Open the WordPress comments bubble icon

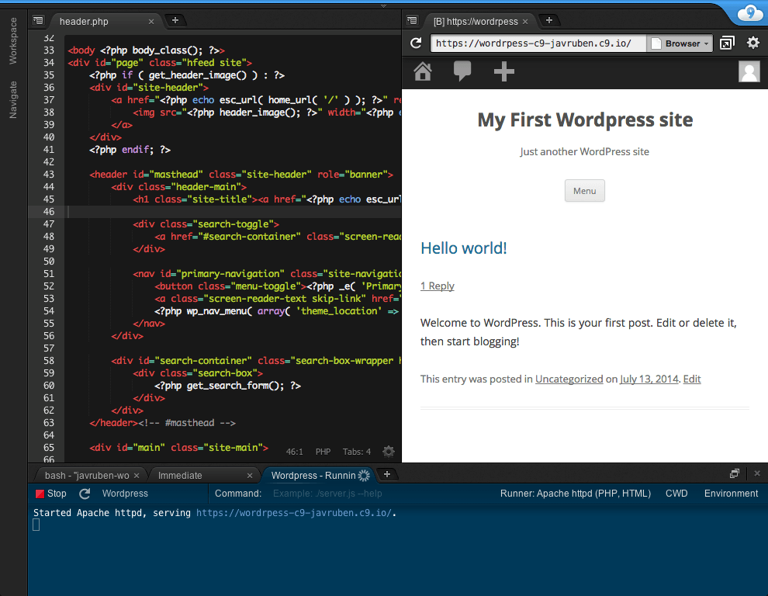[x=462, y=71]
